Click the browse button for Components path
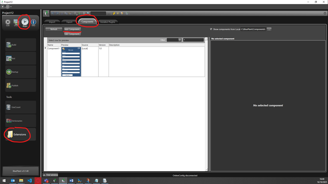 [x=269, y=29]
